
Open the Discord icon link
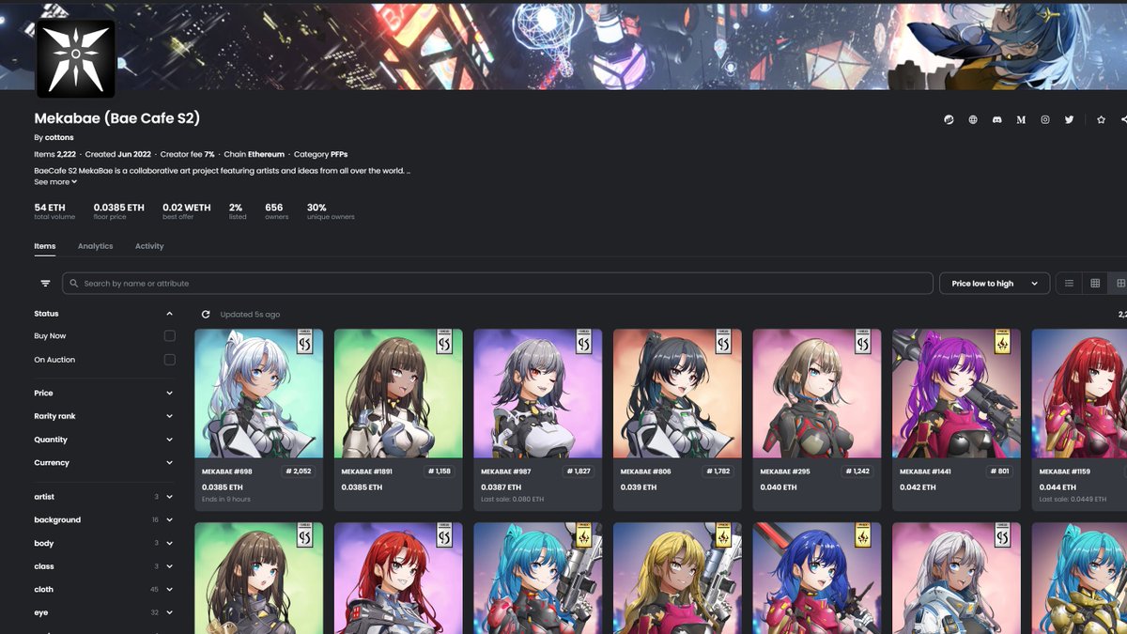(x=997, y=119)
